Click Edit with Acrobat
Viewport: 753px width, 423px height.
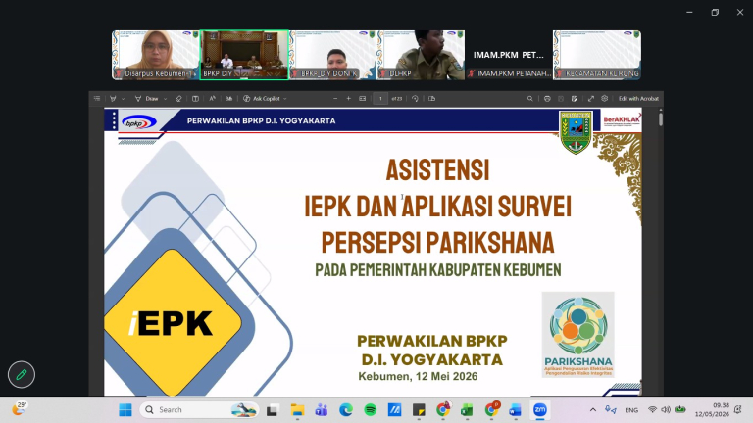coord(638,98)
